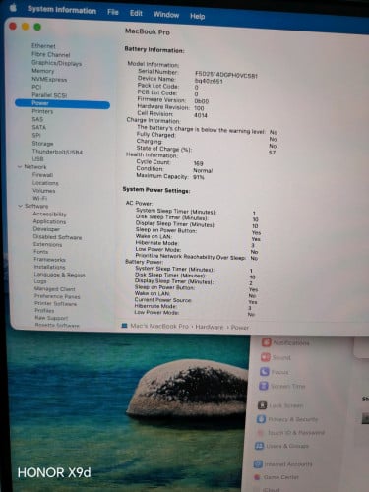The height and width of the screenshot is (492, 369).
Task: Open Lock Screen in System Settings
Action: tap(280, 405)
